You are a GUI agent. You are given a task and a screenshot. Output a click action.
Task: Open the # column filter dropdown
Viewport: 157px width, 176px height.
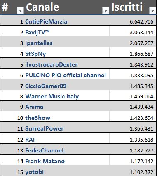(20, 11)
